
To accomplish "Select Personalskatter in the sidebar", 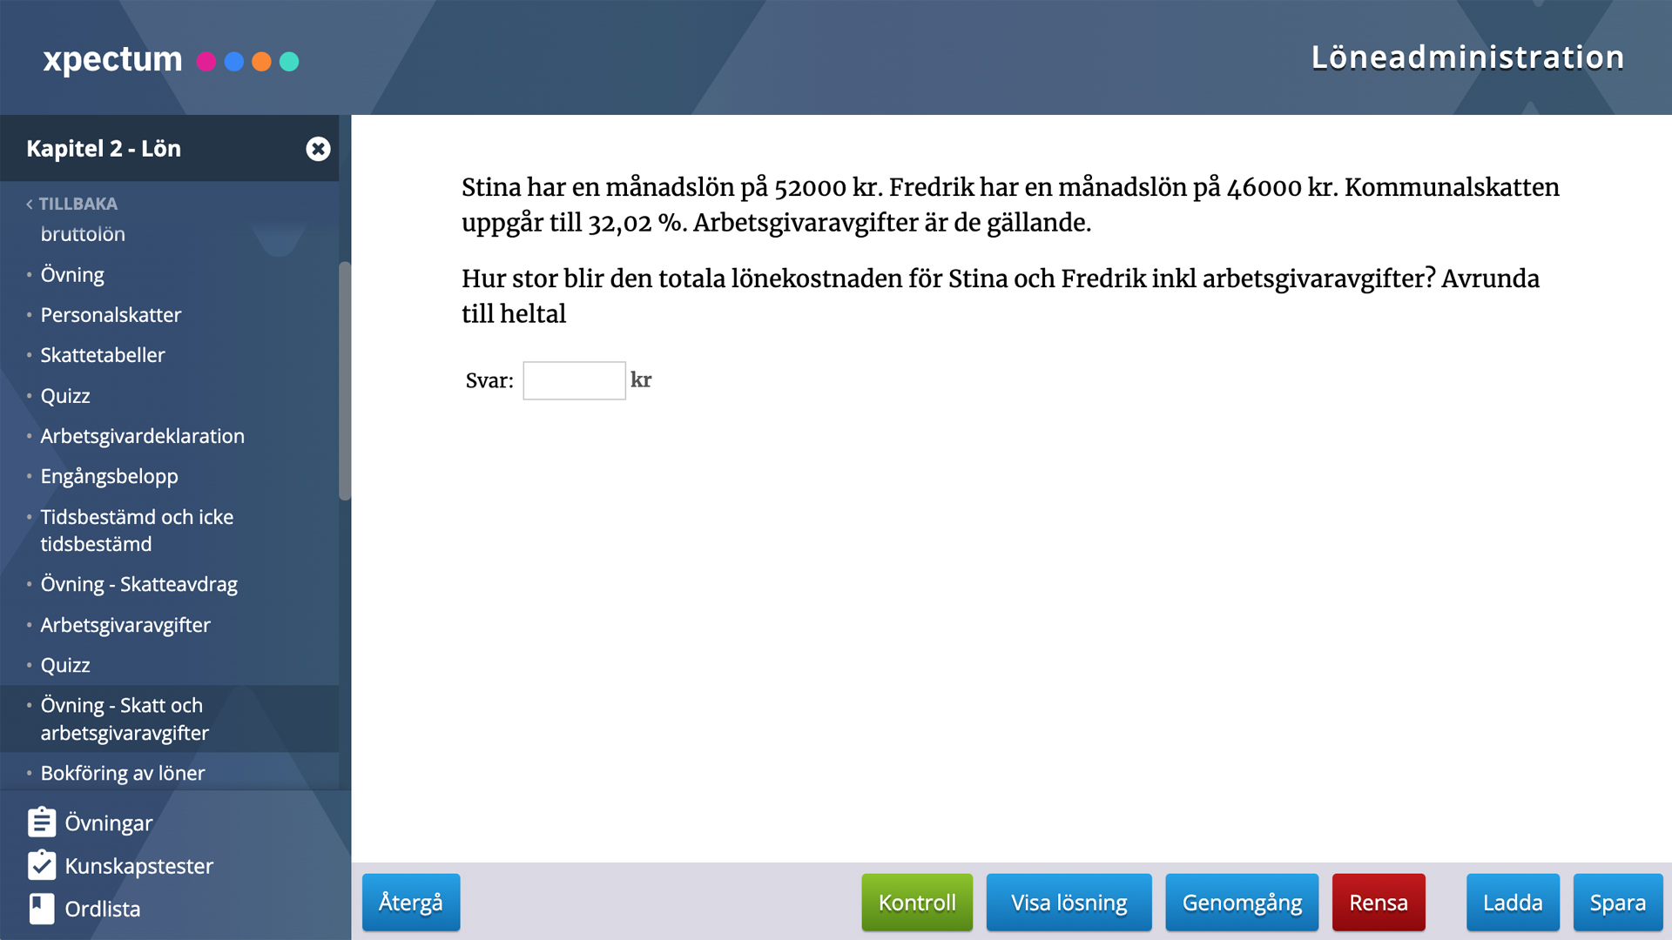I will pyautogui.click(x=111, y=315).
